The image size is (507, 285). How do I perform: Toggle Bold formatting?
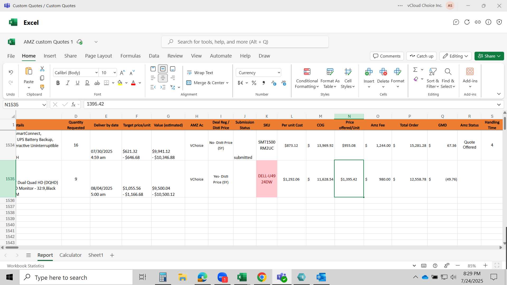pyautogui.click(x=58, y=83)
